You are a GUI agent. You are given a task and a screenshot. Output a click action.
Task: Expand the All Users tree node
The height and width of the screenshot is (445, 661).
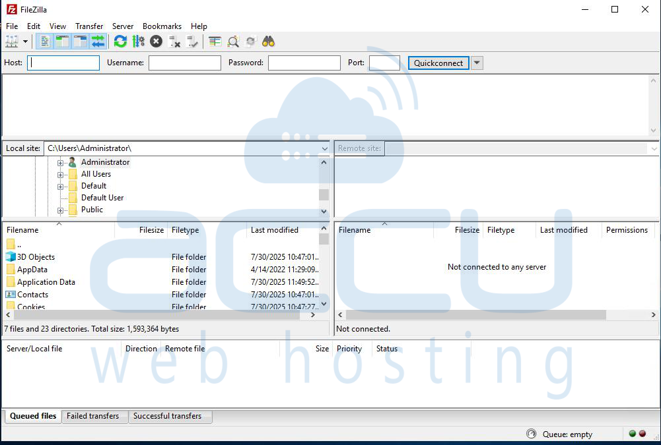[60, 175]
